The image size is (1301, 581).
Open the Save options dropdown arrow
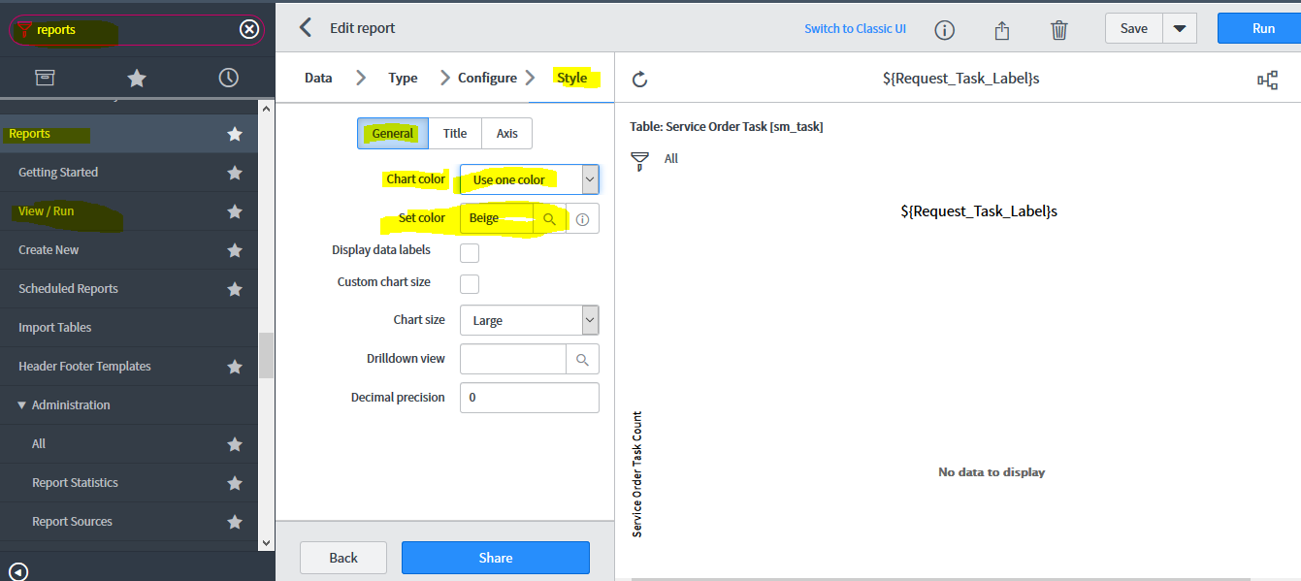[1180, 28]
